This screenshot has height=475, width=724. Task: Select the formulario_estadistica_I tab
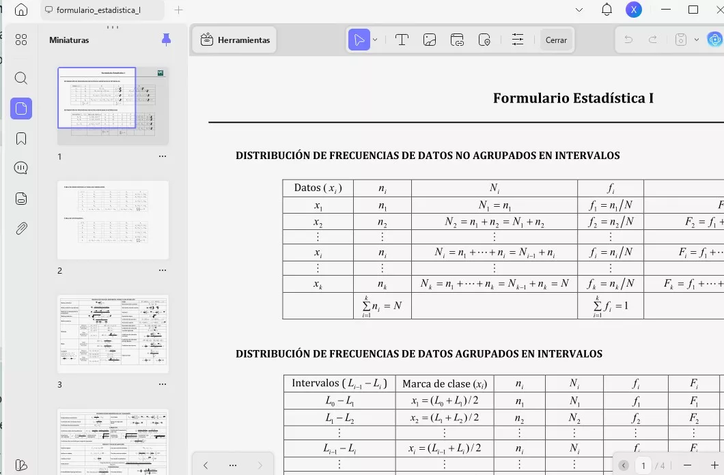click(102, 10)
